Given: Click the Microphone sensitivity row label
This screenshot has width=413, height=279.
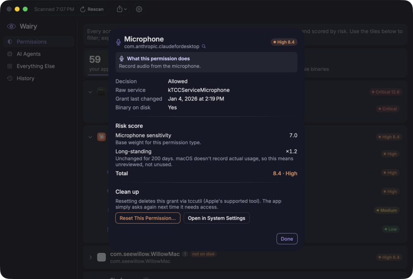Looking at the screenshot, I should tap(143, 135).
